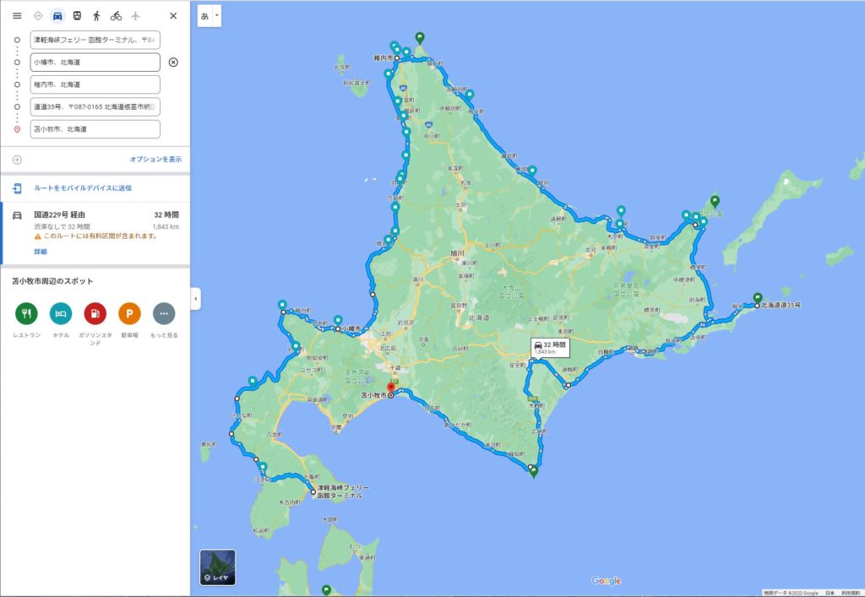This screenshot has height=597, width=865.
Task: Search nearby restaurants (レストラン)
Action: click(27, 313)
